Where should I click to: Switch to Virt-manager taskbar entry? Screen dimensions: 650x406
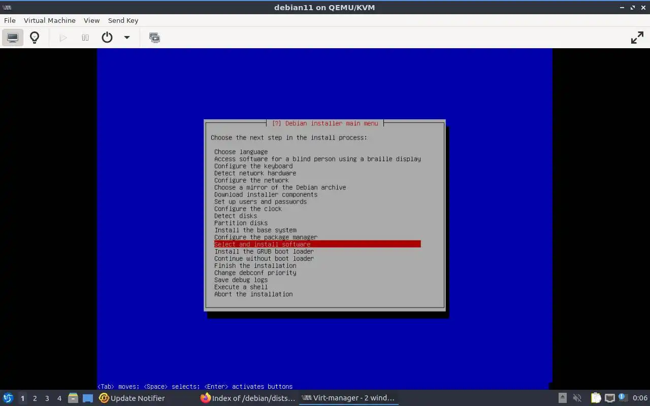[x=348, y=398]
